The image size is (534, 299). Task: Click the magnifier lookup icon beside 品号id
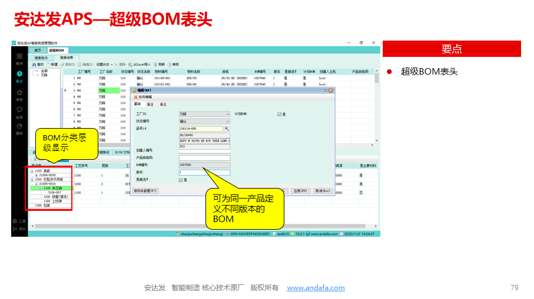tap(227, 129)
